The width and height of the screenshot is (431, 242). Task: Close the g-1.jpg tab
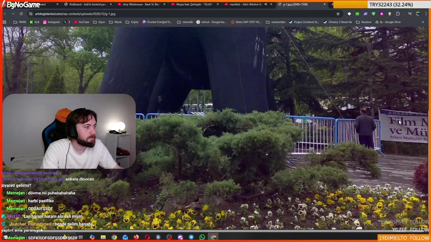[x=325, y=4]
